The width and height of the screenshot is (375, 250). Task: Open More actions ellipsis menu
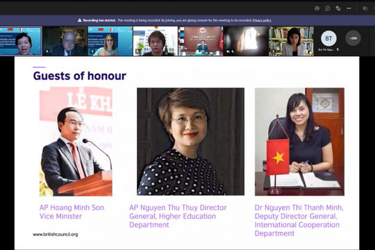(349, 8)
